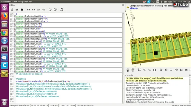Undo the last edit in the editor

point(29,10)
